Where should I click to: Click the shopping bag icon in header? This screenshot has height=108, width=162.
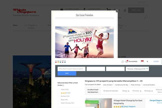(x=62, y=9)
